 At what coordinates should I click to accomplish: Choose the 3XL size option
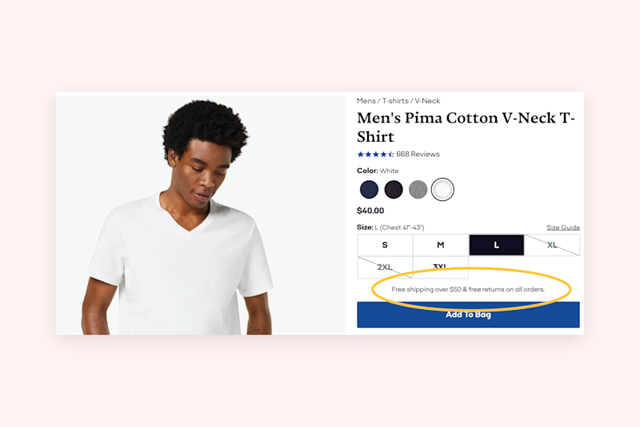[x=441, y=267]
